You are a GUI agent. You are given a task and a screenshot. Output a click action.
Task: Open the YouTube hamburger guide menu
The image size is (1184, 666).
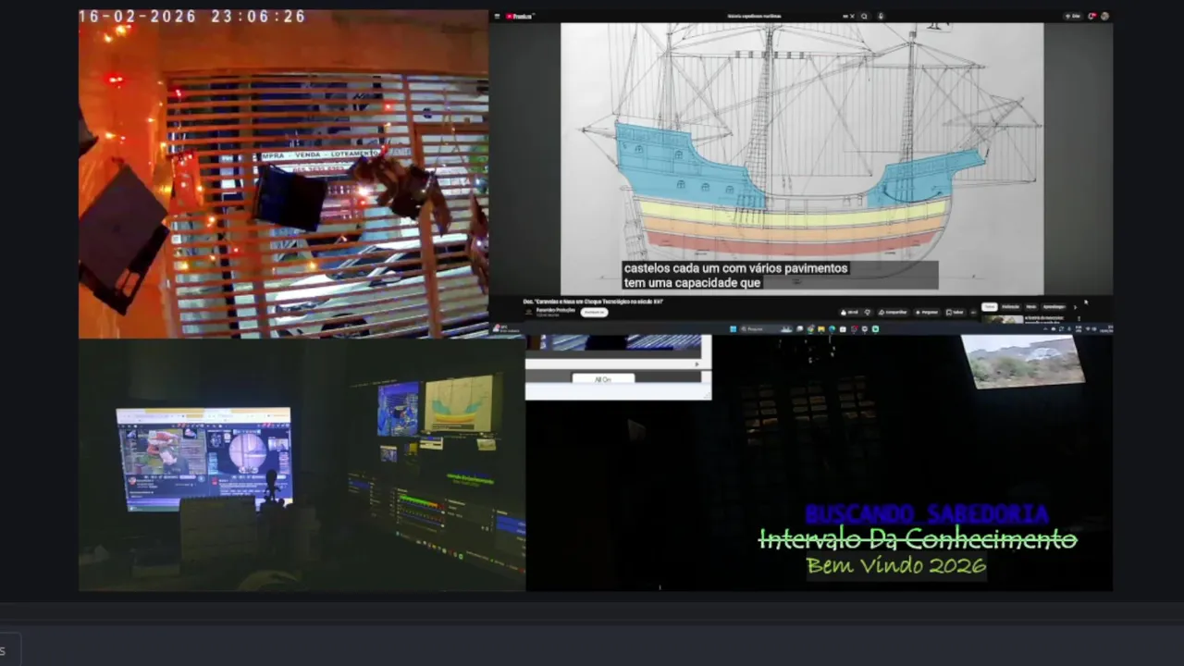tap(497, 16)
